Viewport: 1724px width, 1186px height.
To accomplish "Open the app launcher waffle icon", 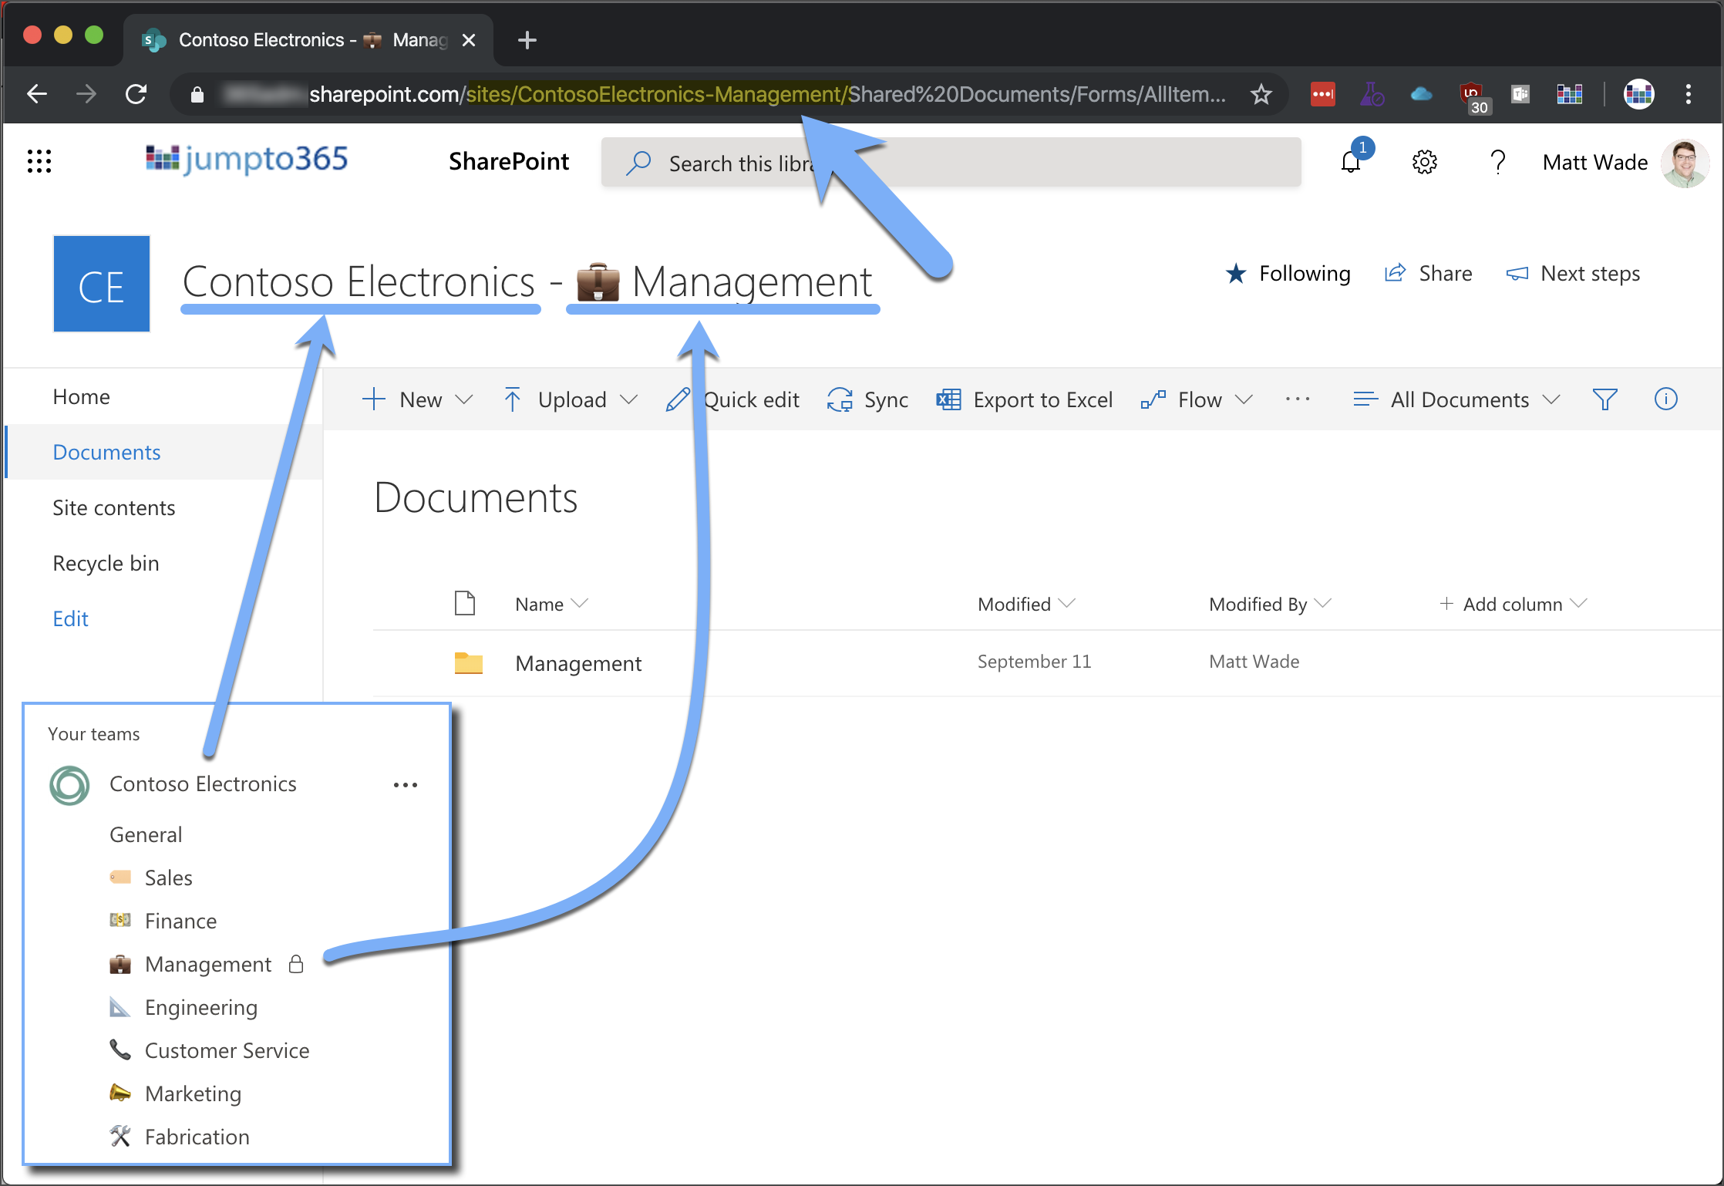I will (39, 161).
